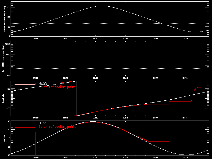The height and width of the screenshot is (159, 212).
Task: Click white HESSI legend line in Latitude panel
Action: click(x=25, y=124)
